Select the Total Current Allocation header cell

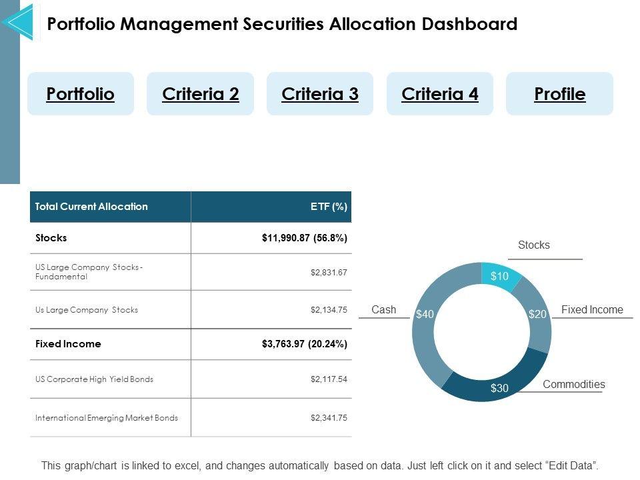(x=91, y=207)
